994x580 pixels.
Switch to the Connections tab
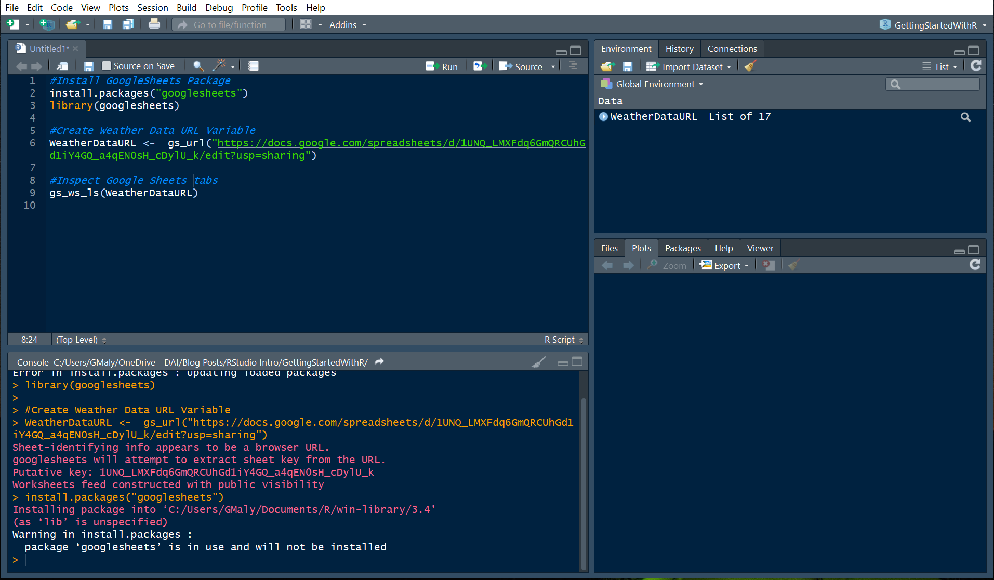click(x=732, y=49)
